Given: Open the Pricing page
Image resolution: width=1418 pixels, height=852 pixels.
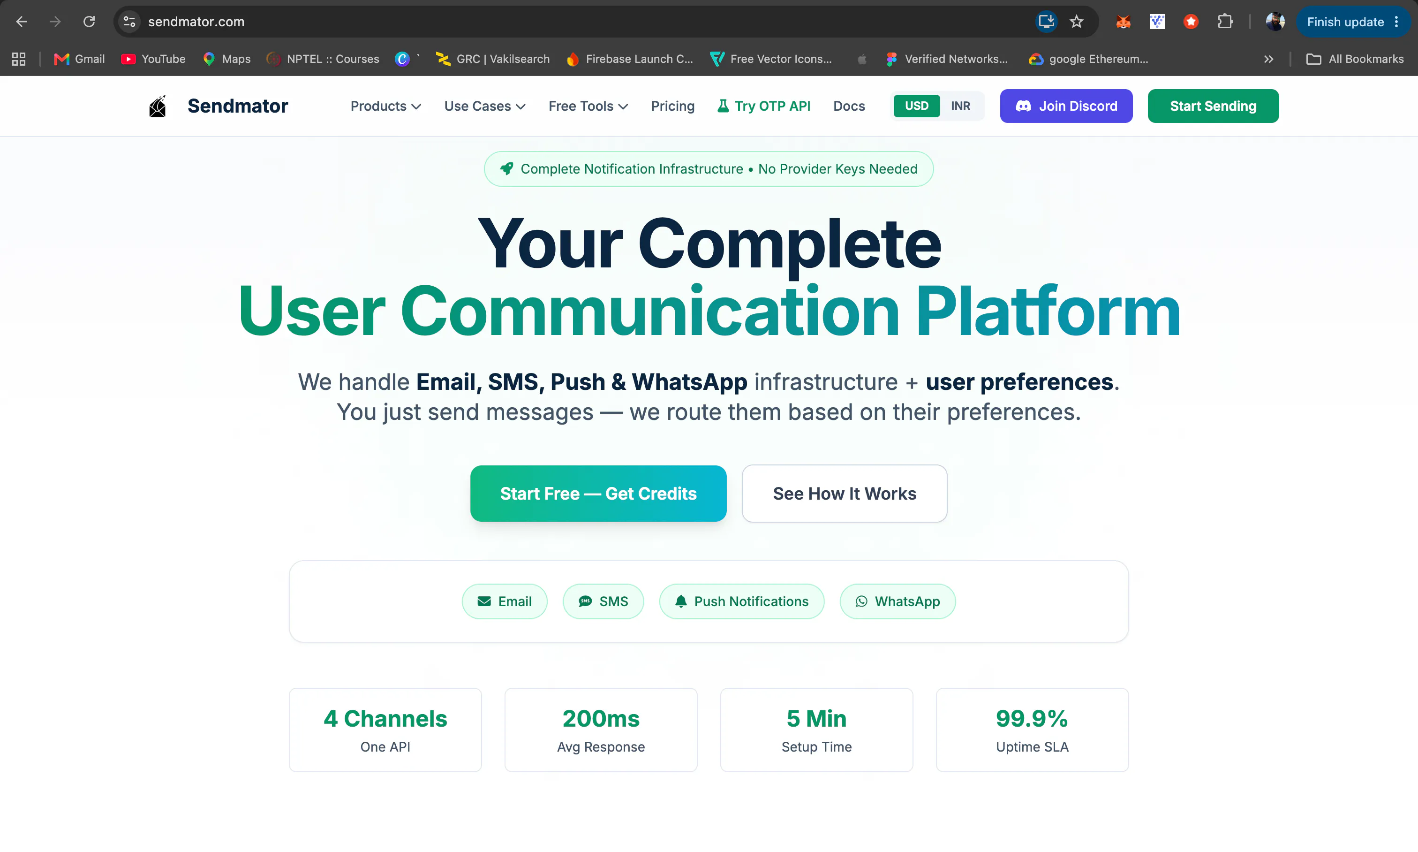Looking at the screenshot, I should point(672,106).
